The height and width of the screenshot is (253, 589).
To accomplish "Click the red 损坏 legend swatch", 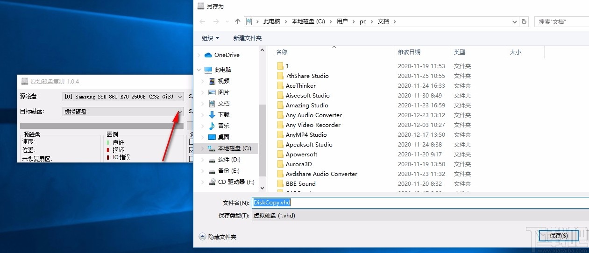I will point(108,150).
